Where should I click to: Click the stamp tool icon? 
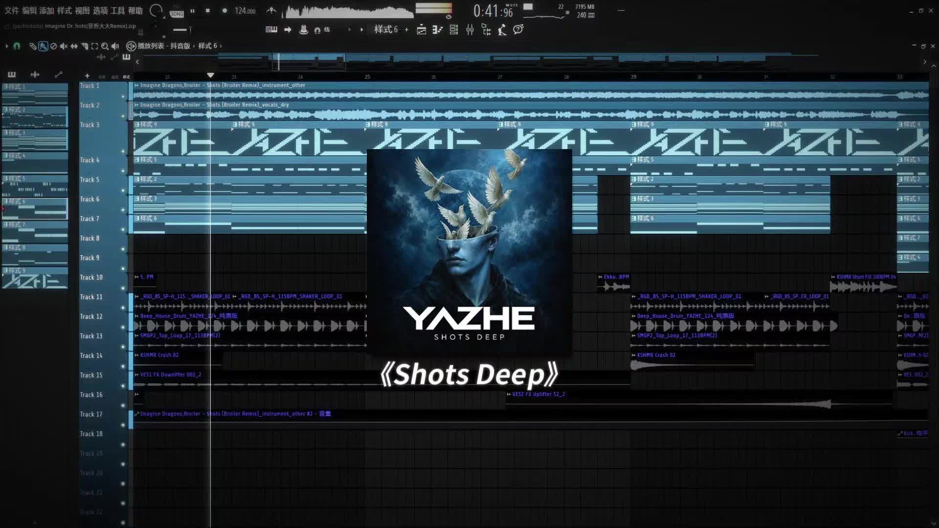[x=303, y=30]
